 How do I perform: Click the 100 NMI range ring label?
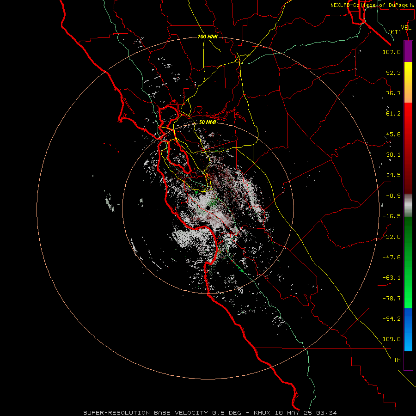pos(208,37)
